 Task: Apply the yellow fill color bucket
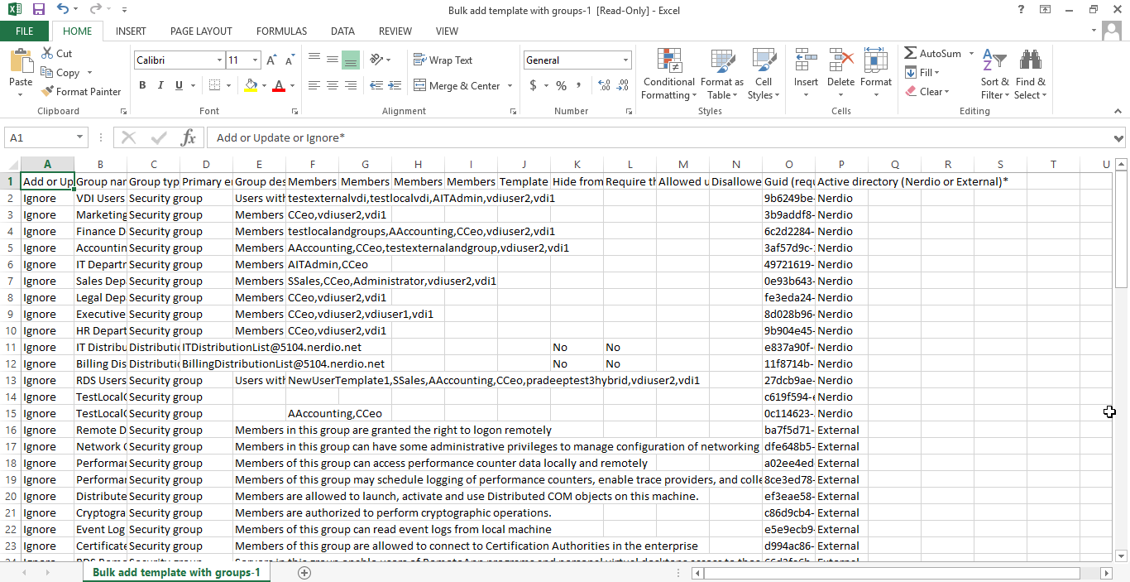(x=251, y=85)
